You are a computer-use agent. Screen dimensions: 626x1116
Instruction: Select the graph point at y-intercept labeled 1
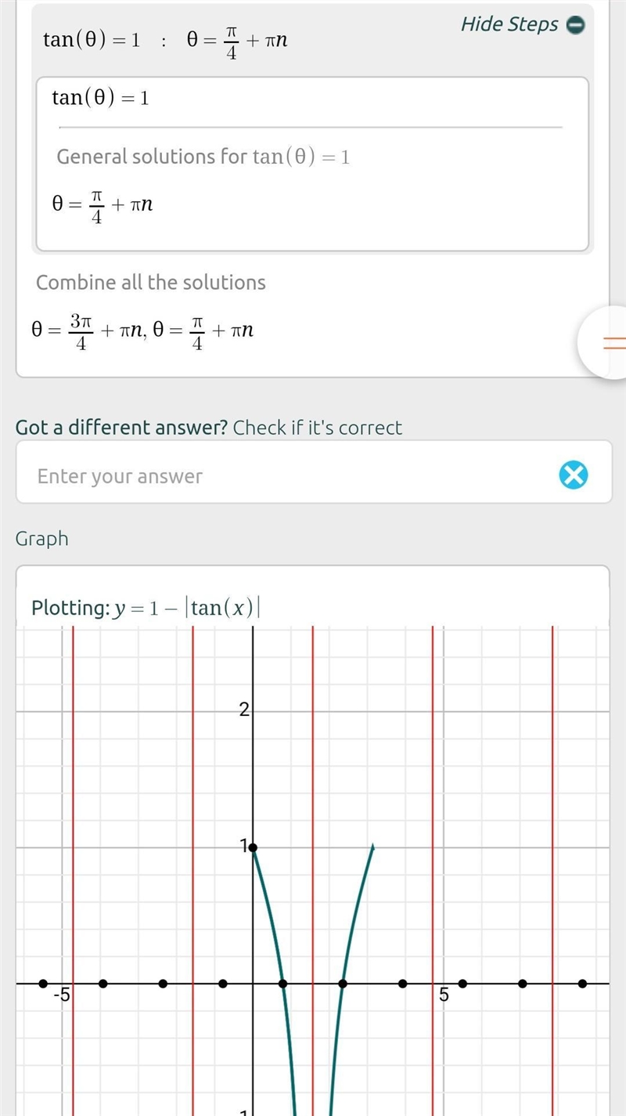click(x=253, y=847)
